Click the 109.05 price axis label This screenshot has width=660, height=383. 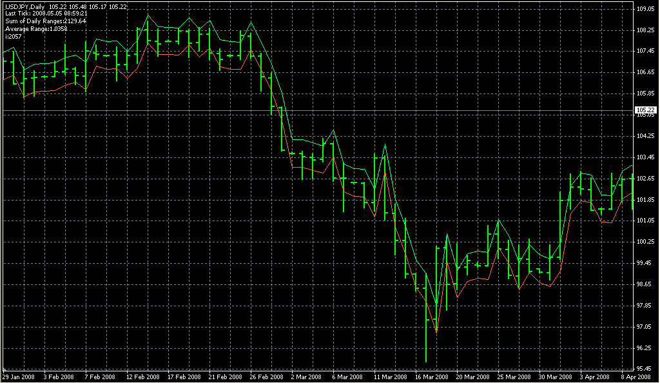pos(645,9)
